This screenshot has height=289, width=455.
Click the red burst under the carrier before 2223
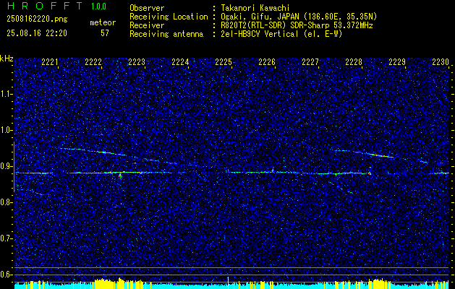click(x=120, y=176)
